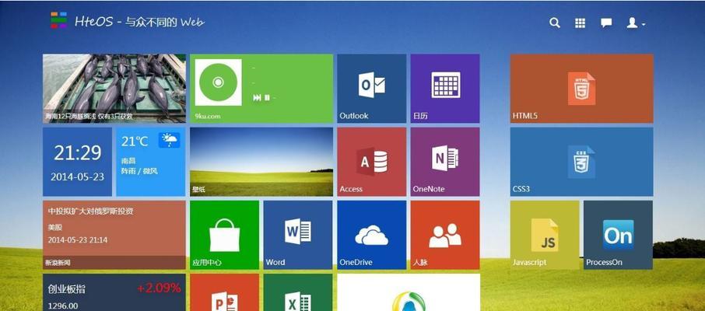Click the HteOS colorful logo icon
705x311 pixels.
(58, 20)
